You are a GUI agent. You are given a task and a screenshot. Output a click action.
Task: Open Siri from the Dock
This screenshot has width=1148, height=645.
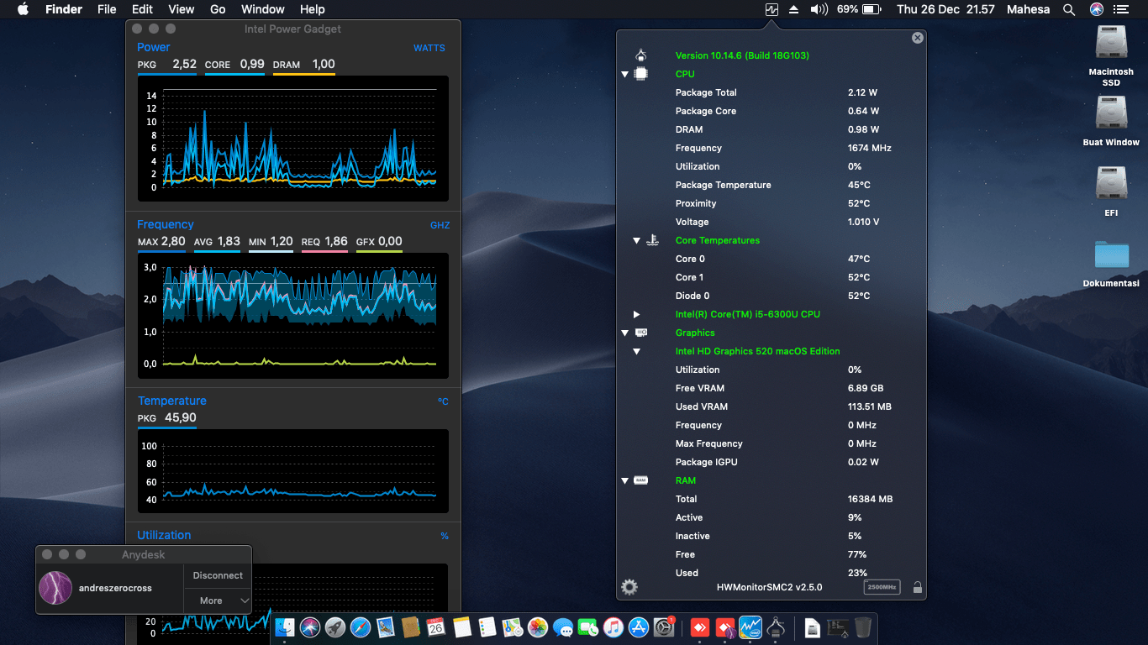310,627
